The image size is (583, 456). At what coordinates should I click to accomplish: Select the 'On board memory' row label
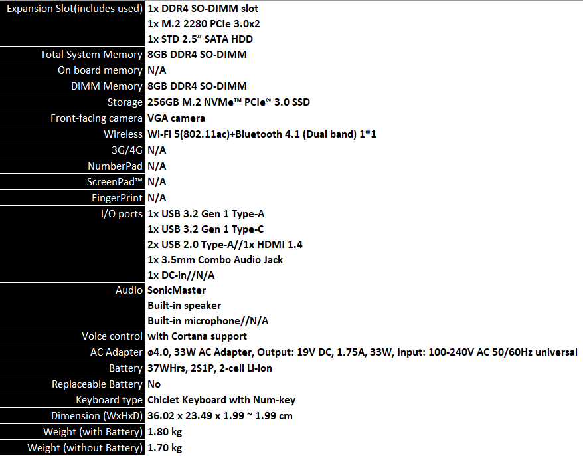pos(100,70)
